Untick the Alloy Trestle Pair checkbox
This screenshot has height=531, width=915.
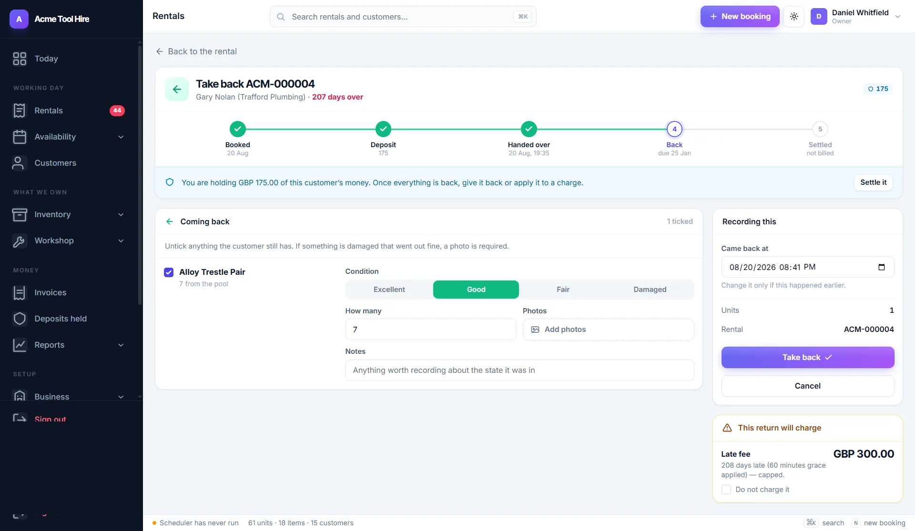(x=169, y=272)
